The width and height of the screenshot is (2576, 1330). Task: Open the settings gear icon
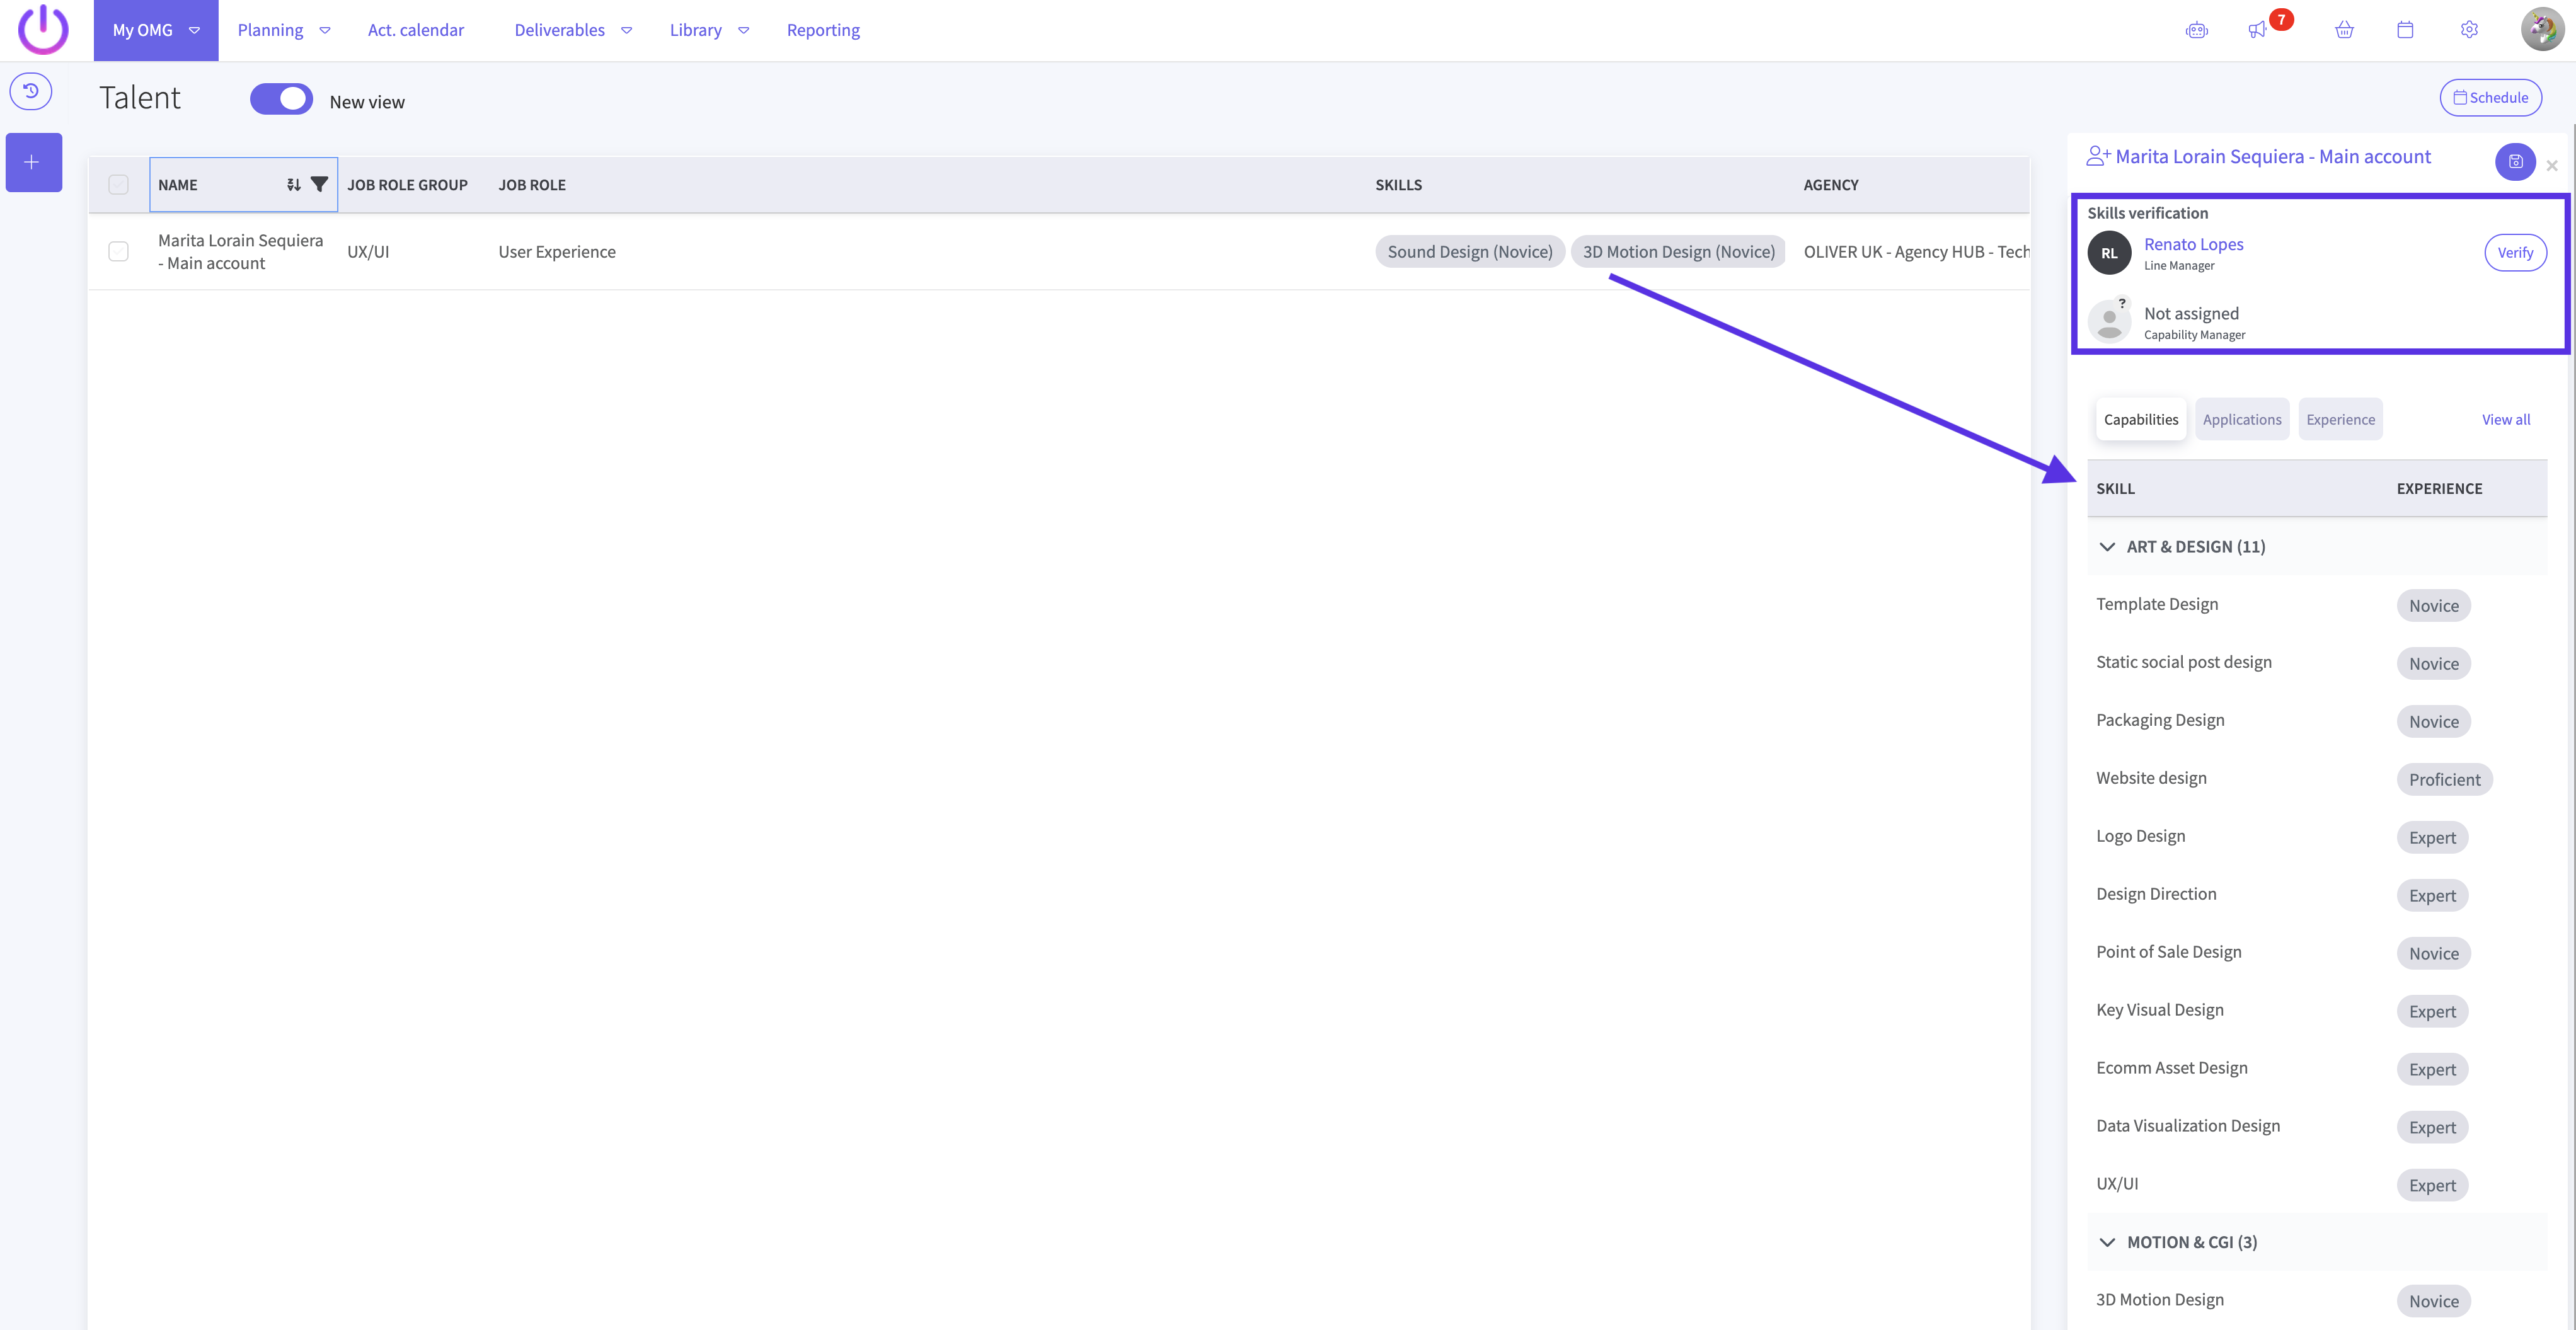click(2469, 30)
